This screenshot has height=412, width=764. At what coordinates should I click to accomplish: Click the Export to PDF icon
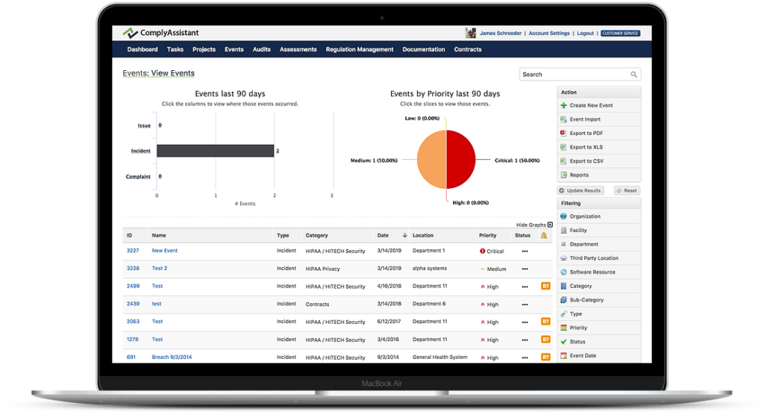tap(563, 134)
